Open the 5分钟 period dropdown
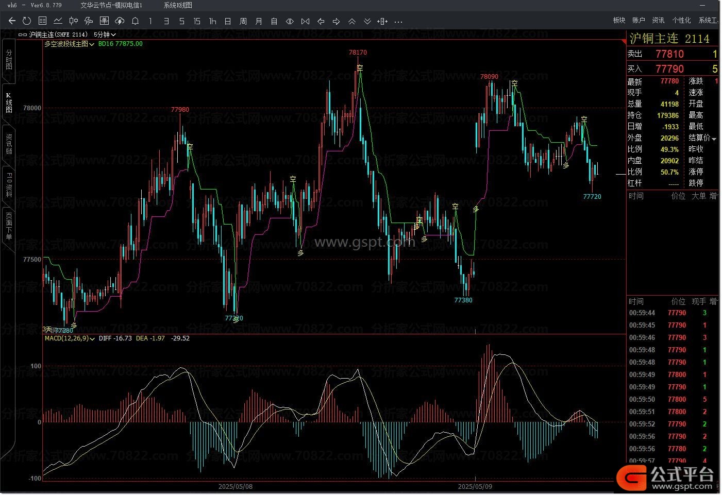 point(105,35)
